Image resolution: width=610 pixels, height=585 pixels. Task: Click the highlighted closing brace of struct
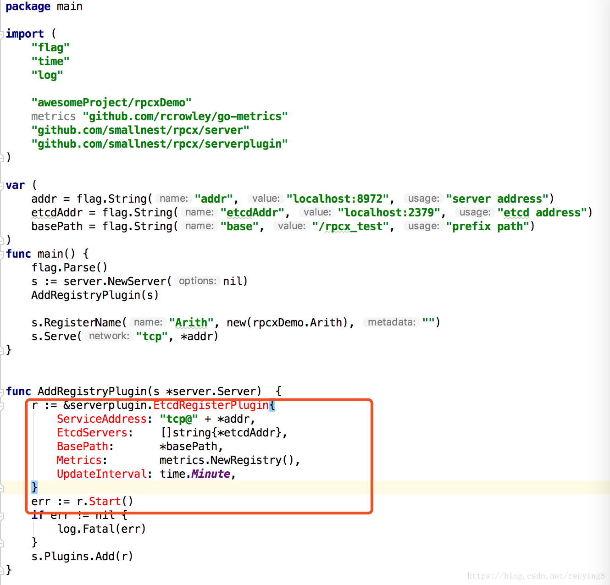point(34,487)
